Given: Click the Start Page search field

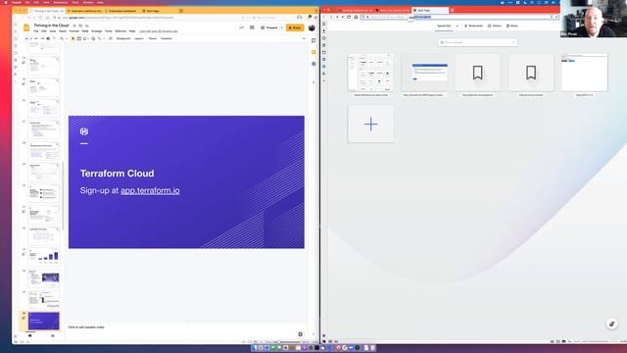Looking at the screenshot, I should [x=477, y=42].
